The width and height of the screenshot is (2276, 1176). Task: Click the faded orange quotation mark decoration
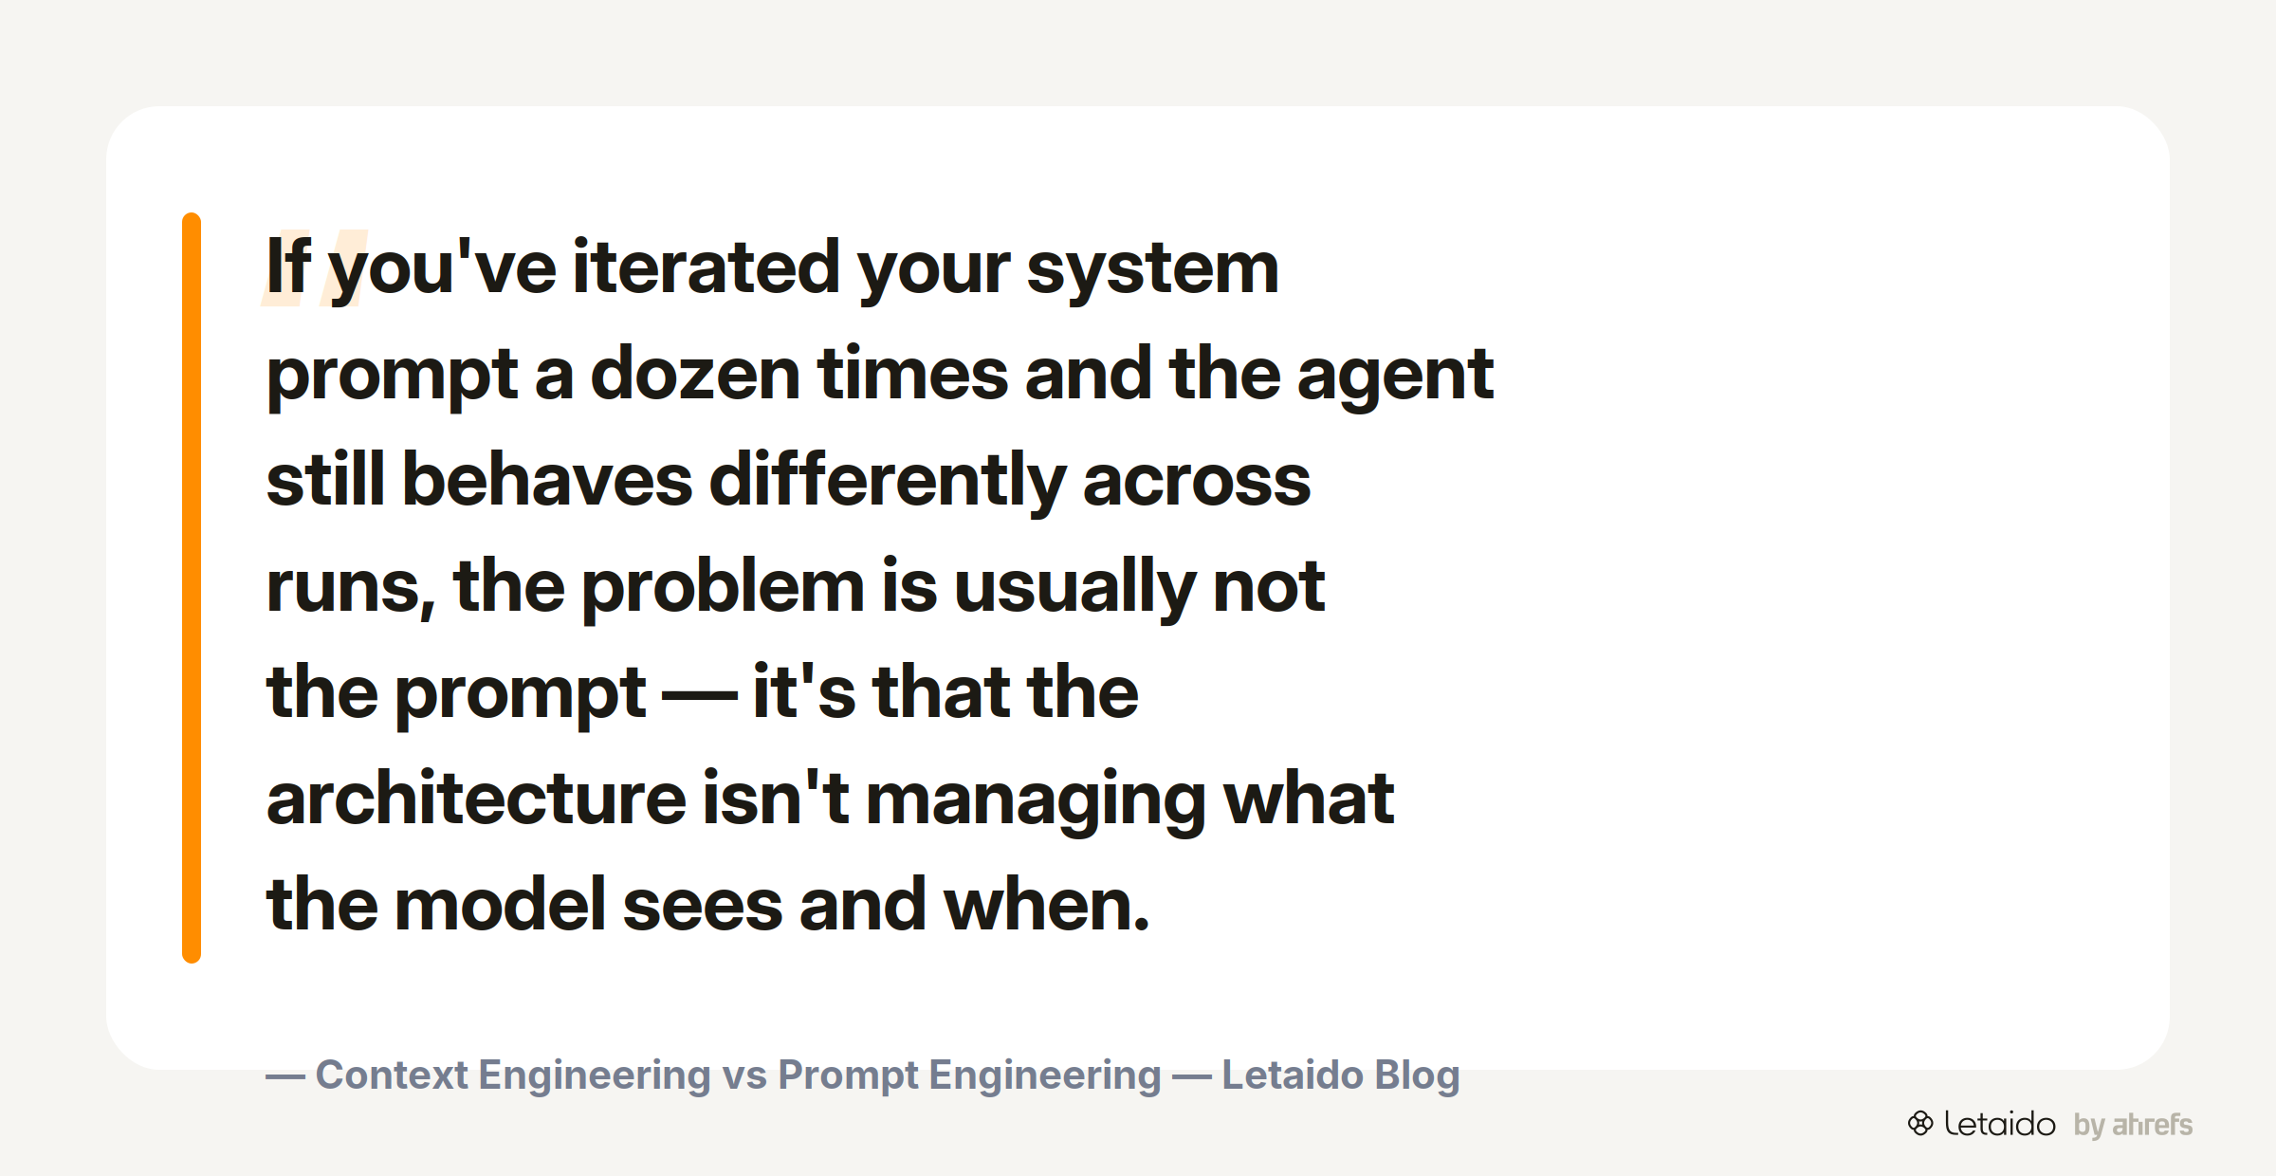click(x=315, y=268)
